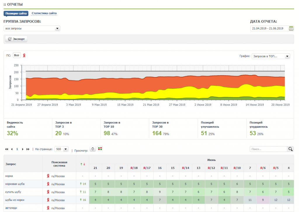Viewport: 299px width, 212px height.
Task: Switch to the colored grid view icon
Action: (100, 149)
